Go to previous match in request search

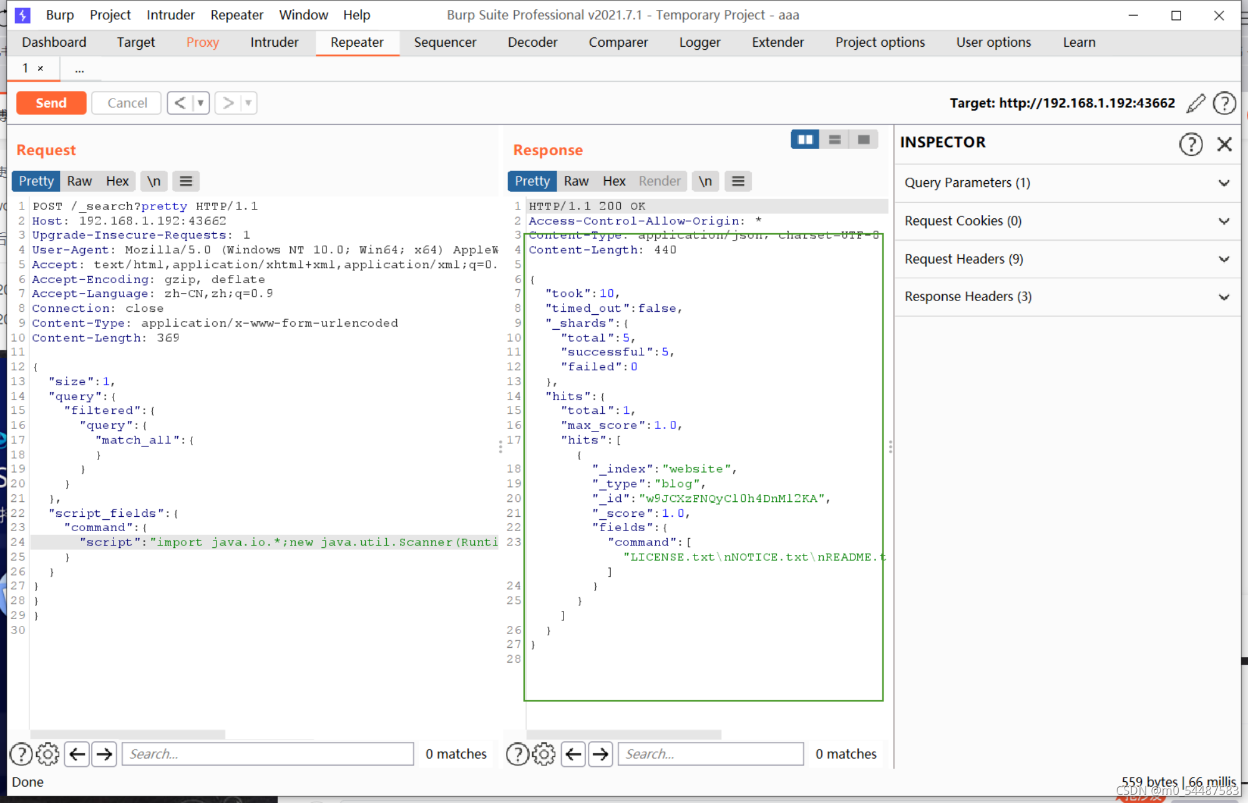(77, 754)
